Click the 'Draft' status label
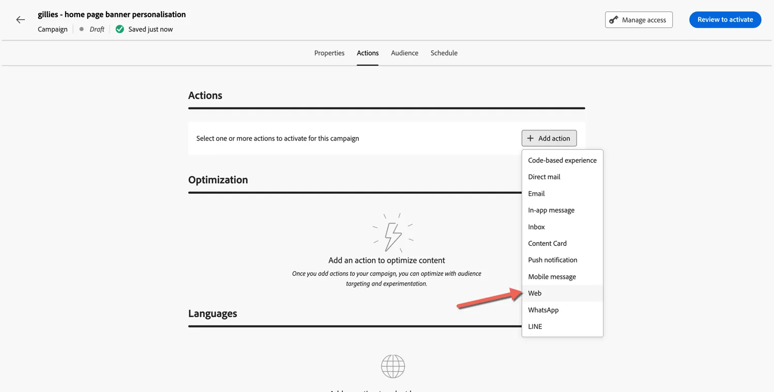 (x=97, y=29)
